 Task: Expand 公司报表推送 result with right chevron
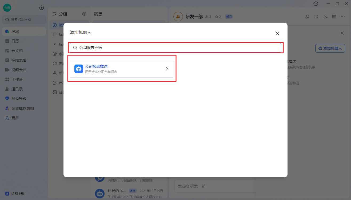167,69
